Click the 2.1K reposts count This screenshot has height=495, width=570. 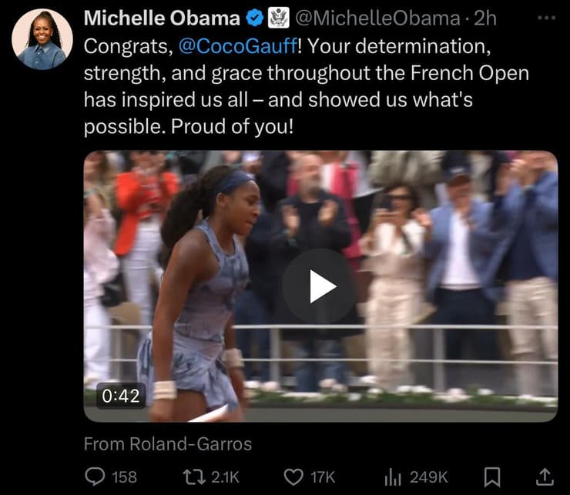(x=225, y=477)
